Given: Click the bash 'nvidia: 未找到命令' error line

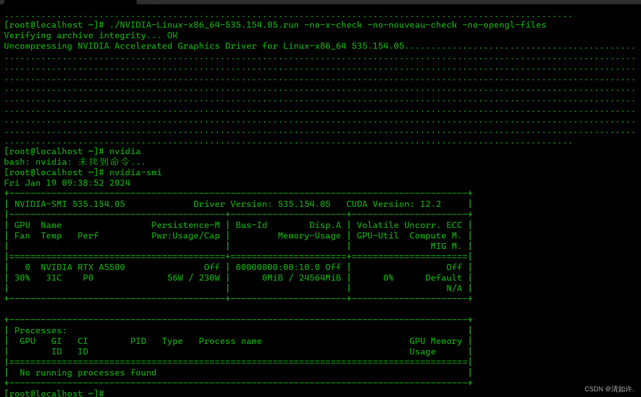Looking at the screenshot, I should [x=75, y=162].
